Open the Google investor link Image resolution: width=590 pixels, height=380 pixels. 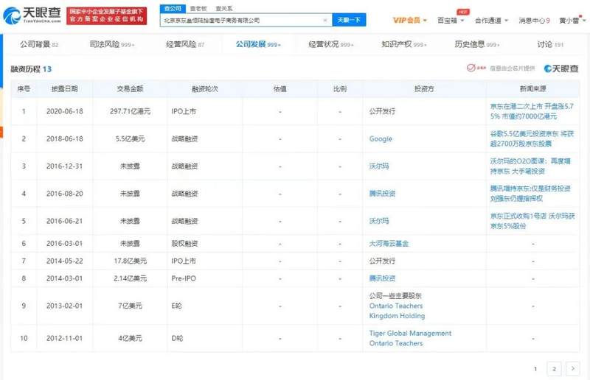381,138
